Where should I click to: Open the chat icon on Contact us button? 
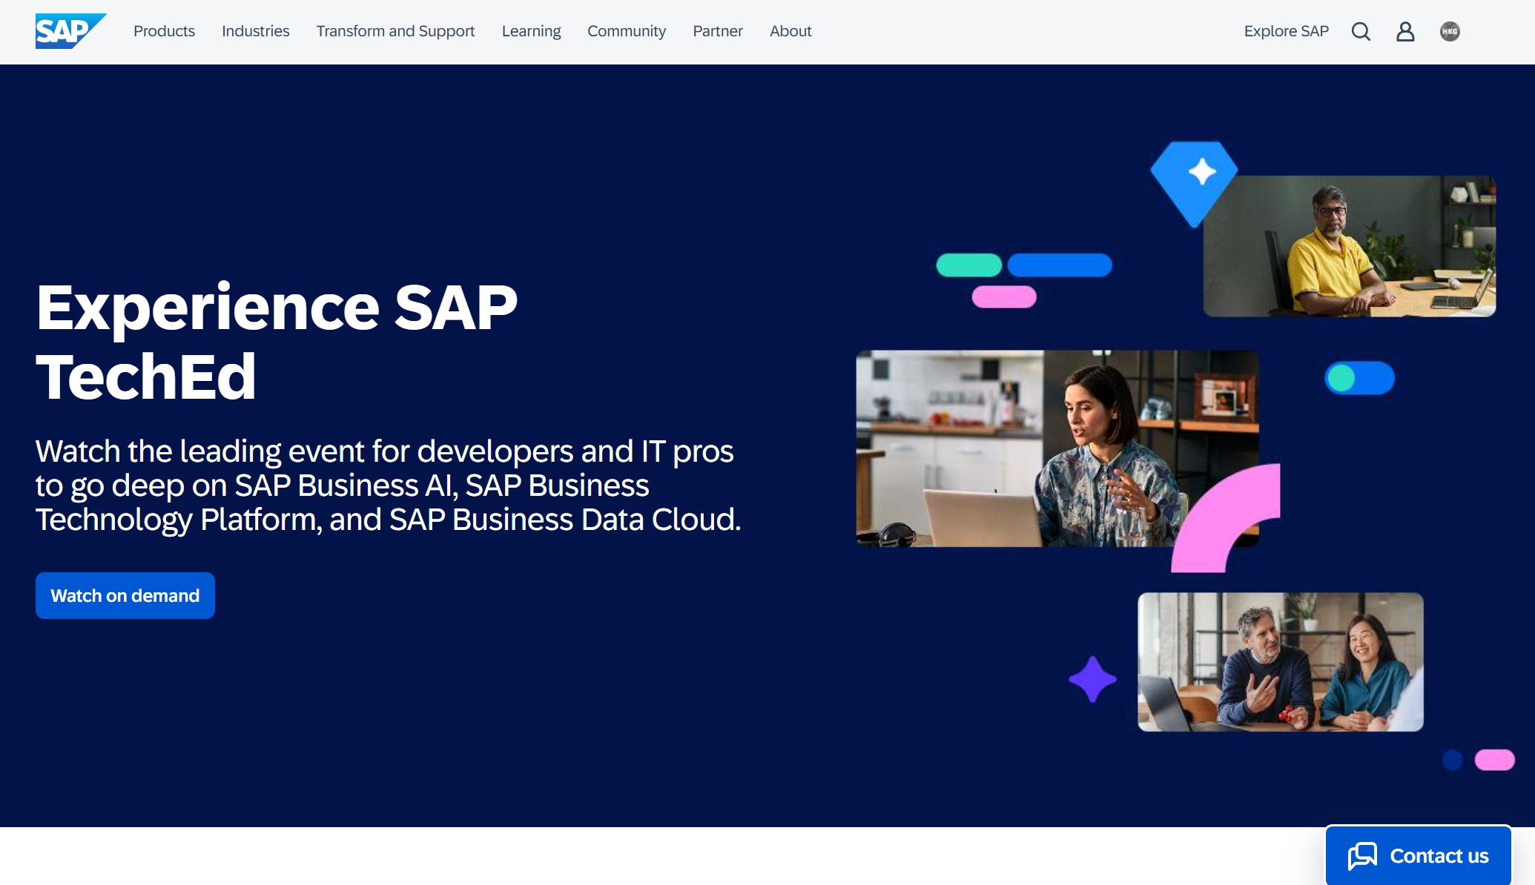(1364, 855)
